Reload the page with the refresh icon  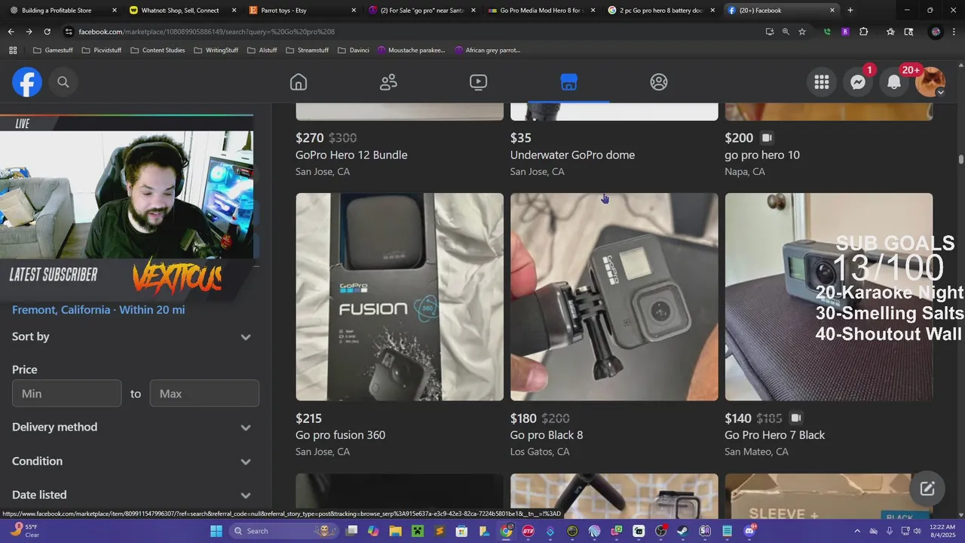47,32
